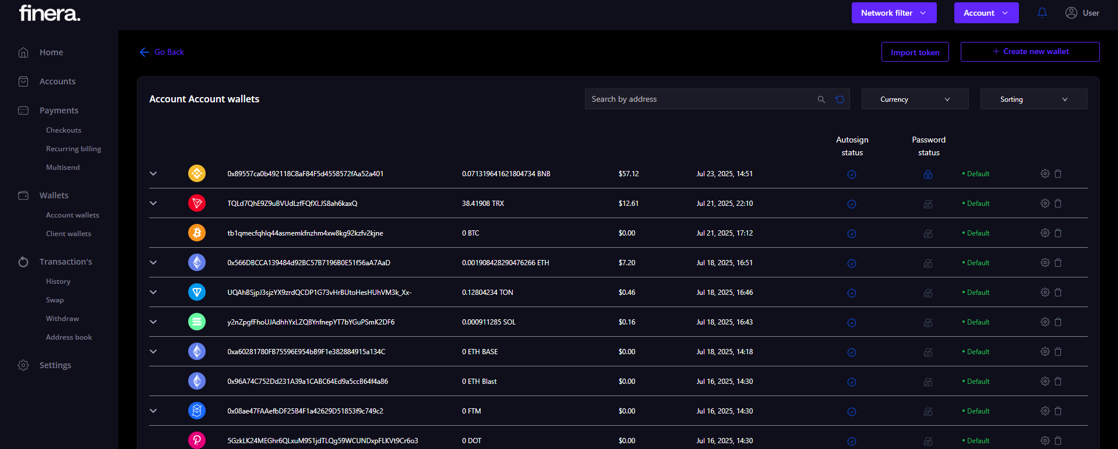Toggle autosign status for the BNB wallet
Viewport: 1118px width, 449px height.
pos(851,174)
